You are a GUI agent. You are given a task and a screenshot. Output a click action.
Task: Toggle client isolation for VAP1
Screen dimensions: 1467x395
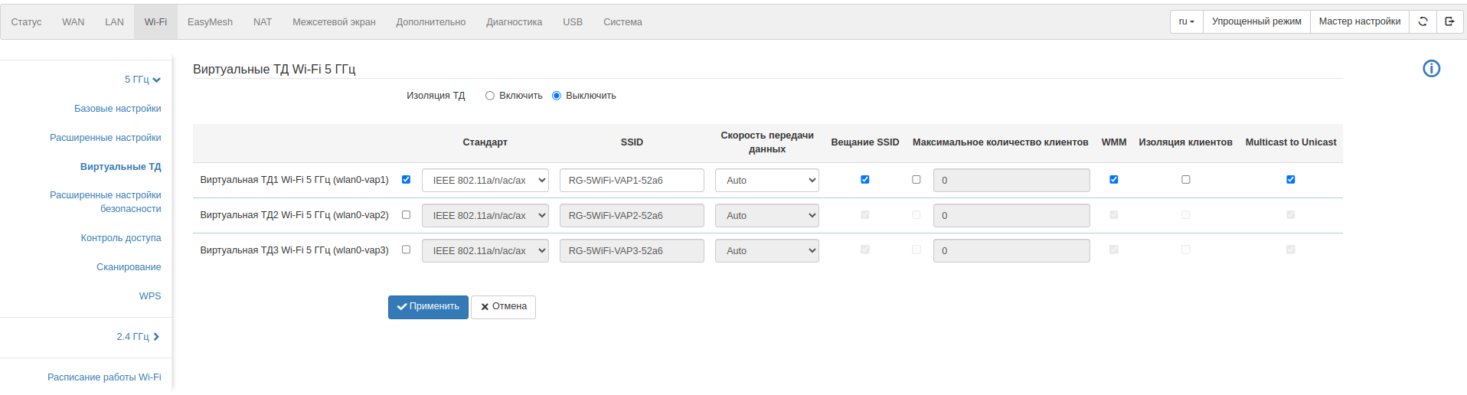[1185, 180]
